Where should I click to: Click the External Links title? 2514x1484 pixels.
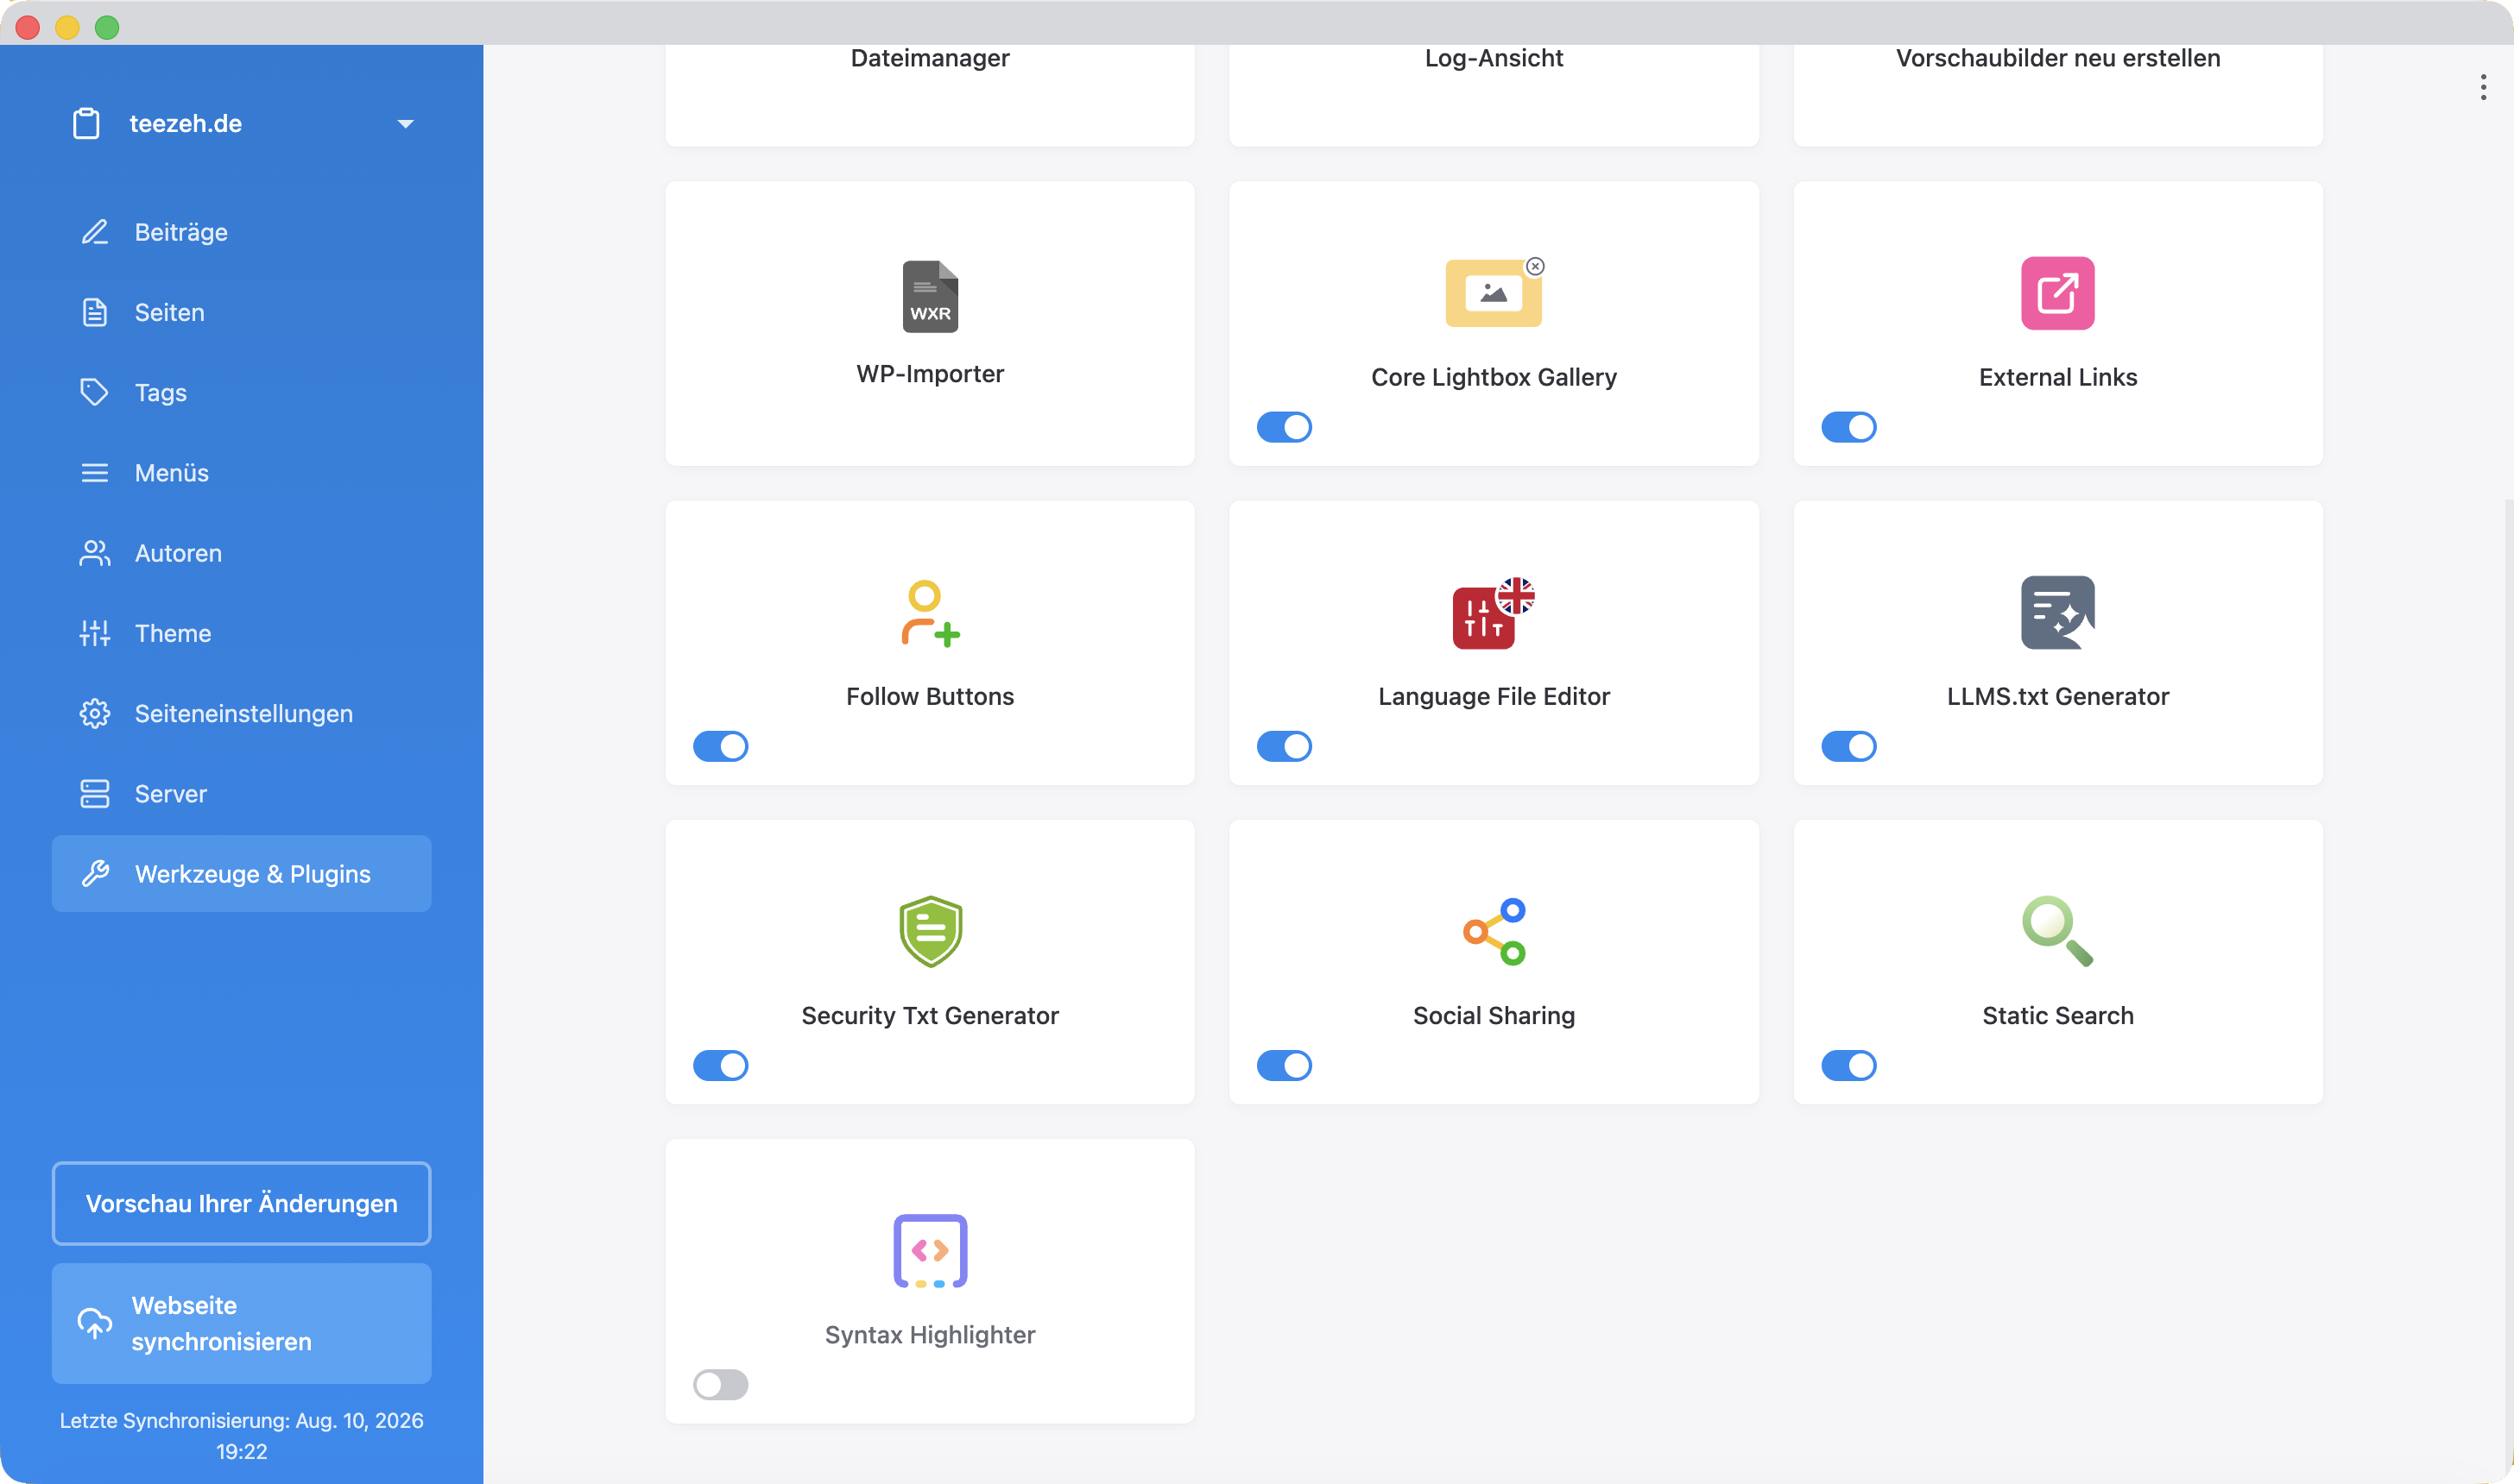(x=2058, y=377)
